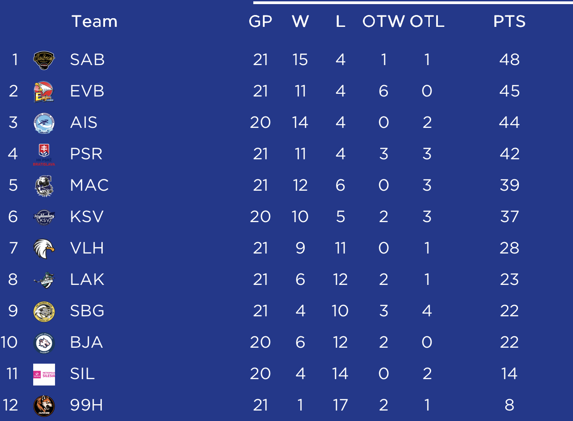Click the PSR Bratislava logo

coord(44,154)
